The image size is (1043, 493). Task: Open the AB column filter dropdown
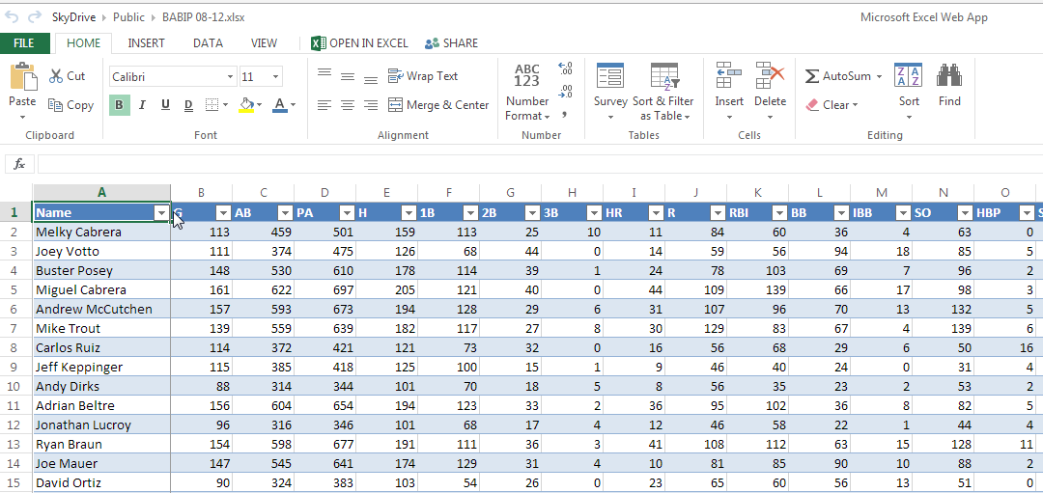pos(285,212)
